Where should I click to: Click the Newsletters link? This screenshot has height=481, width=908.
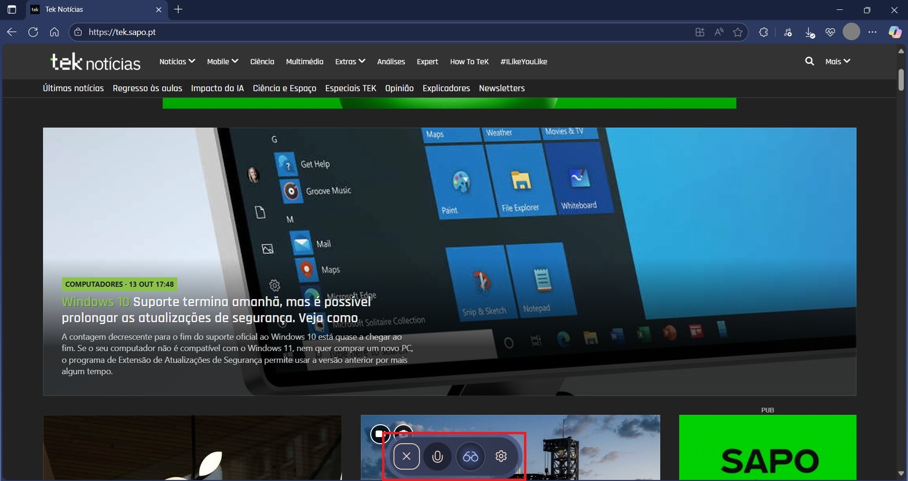point(501,88)
